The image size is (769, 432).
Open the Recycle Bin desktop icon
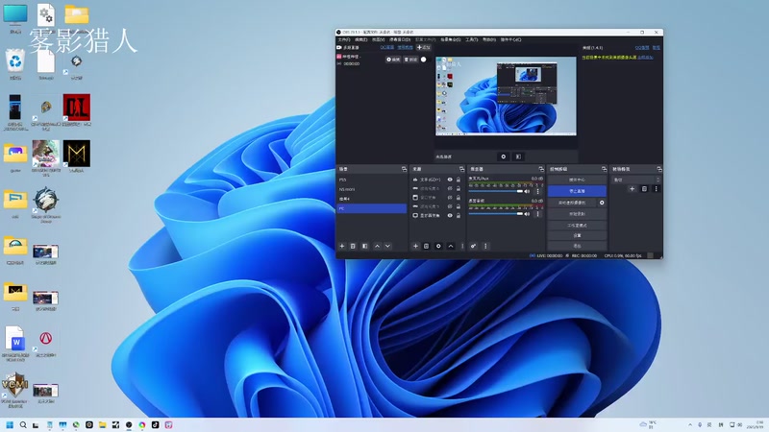[x=15, y=64]
